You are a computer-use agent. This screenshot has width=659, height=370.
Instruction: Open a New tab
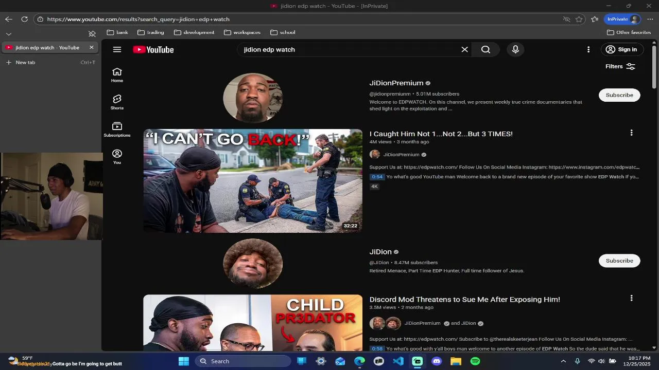50,62
